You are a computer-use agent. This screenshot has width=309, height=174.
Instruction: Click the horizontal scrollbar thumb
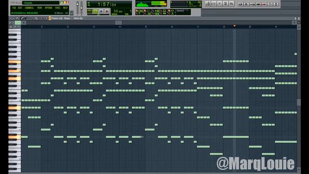click(x=118, y=23)
